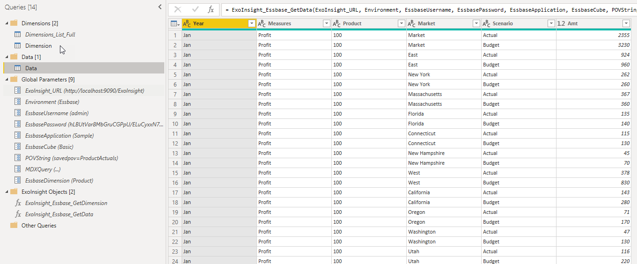The image size is (637, 264).
Task: Select the Measures column header
Action: 294,23
